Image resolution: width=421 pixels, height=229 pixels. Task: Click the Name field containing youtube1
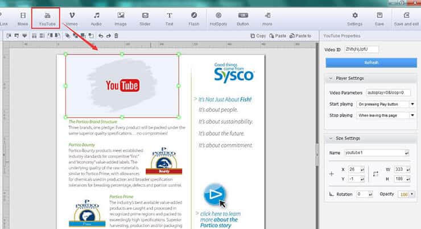(377, 153)
